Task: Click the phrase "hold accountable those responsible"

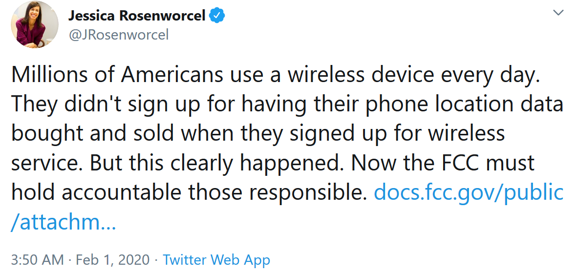Action: (x=188, y=193)
